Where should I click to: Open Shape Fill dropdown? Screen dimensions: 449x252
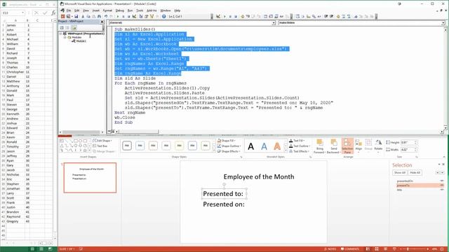227,141
